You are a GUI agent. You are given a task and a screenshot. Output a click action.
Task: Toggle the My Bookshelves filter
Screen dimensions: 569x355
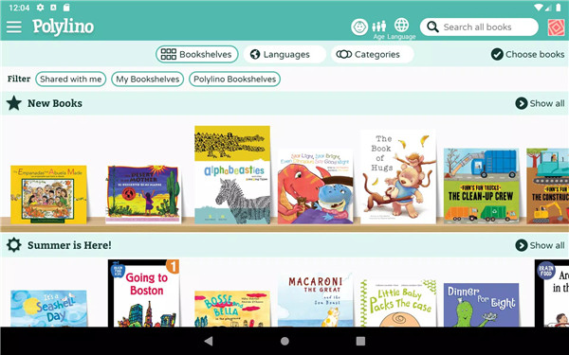pos(147,79)
